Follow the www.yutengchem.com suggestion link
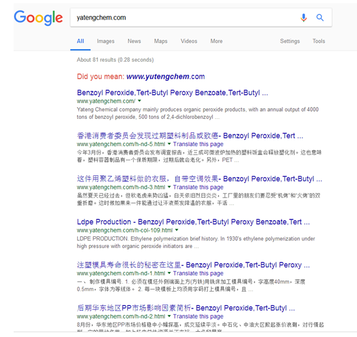 [166, 77]
